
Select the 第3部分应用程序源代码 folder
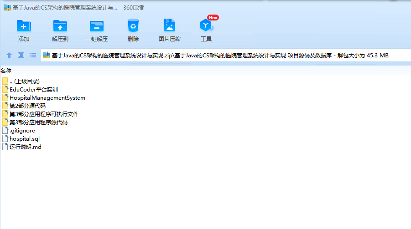[x=35, y=122]
